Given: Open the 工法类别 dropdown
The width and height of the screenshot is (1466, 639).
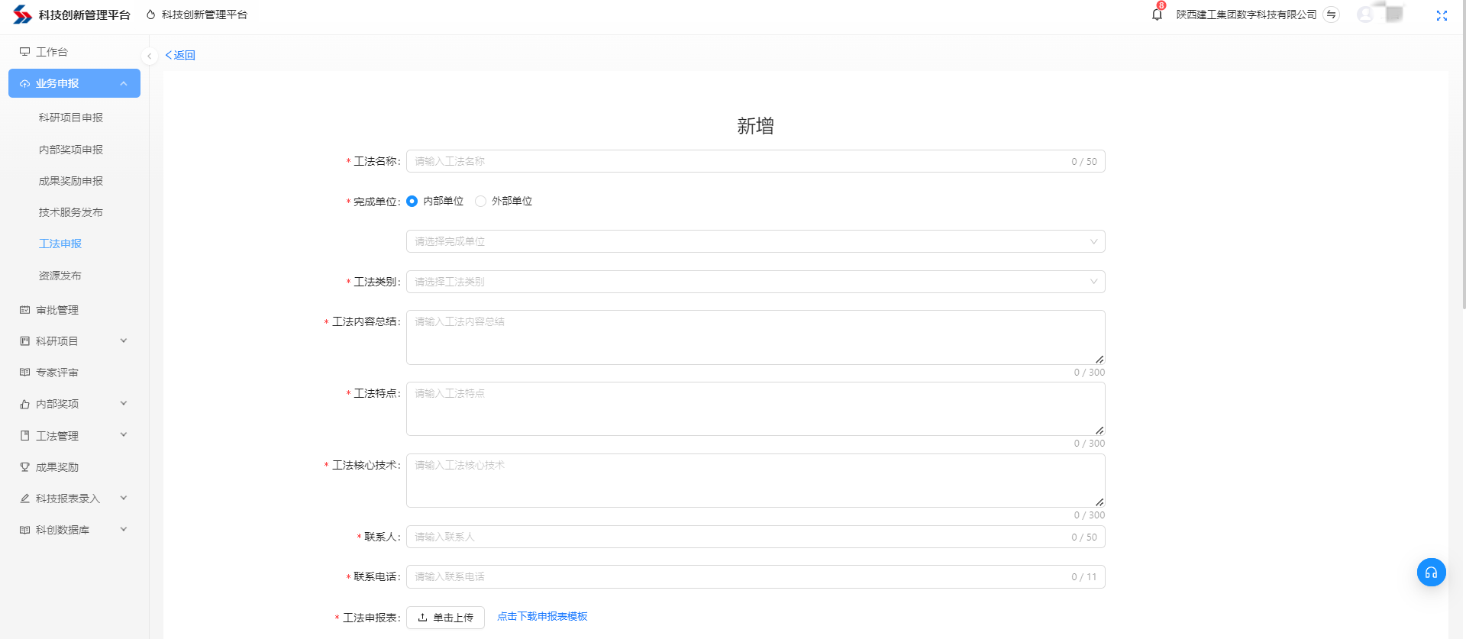Looking at the screenshot, I should coord(755,282).
